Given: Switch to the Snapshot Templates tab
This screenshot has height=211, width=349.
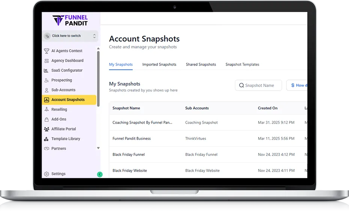Looking at the screenshot, I should click(242, 64).
